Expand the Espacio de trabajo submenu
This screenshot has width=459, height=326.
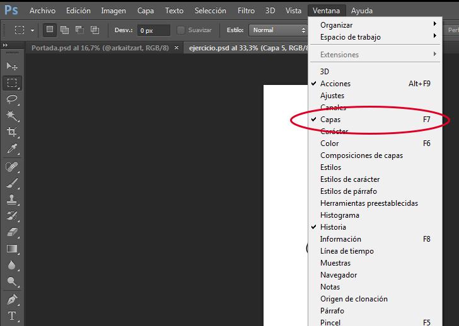[375, 37]
